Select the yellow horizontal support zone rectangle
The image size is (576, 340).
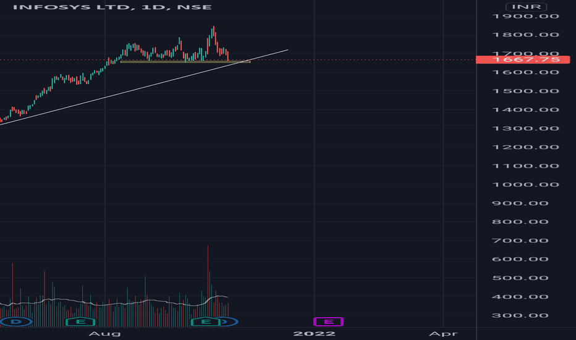(x=185, y=62)
